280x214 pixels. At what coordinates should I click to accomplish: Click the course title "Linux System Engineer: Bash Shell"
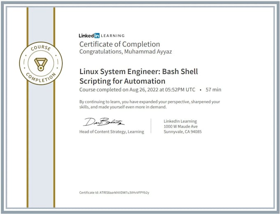139,71
